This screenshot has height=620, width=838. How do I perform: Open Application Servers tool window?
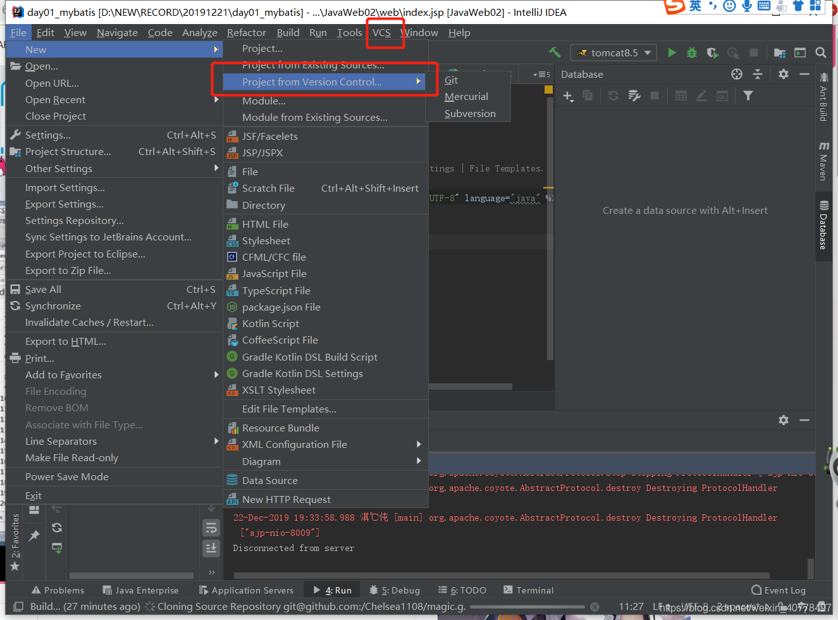pos(246,590)
